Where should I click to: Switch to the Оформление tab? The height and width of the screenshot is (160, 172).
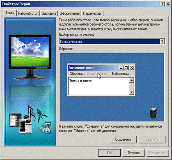69,14
